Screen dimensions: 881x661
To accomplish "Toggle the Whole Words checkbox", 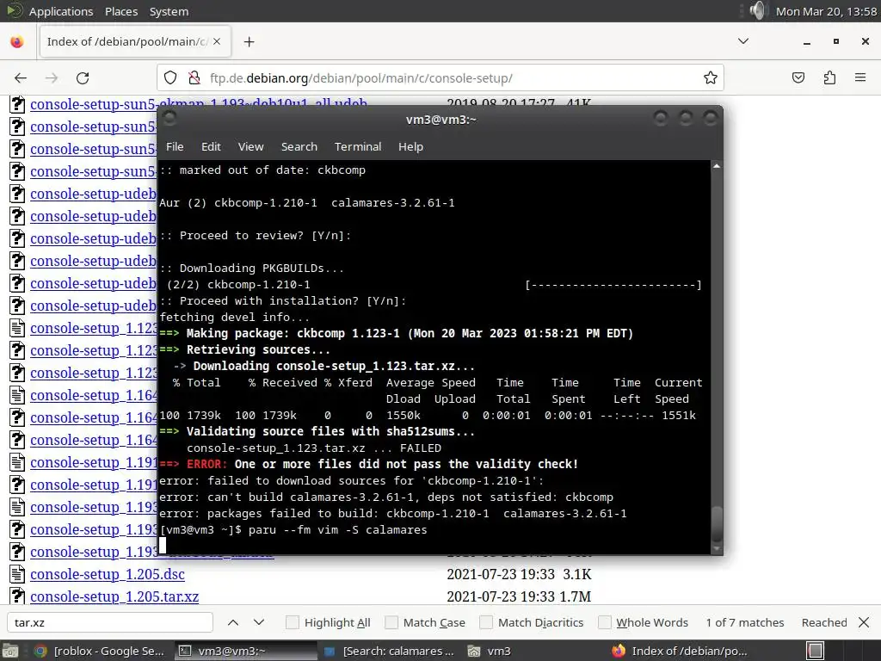I will [x=605, y=622].
